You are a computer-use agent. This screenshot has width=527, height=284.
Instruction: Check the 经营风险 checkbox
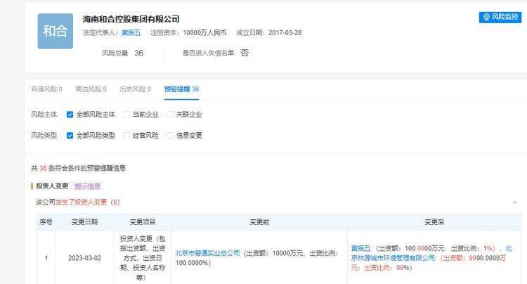[x=126, y=136]
